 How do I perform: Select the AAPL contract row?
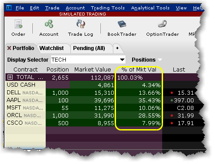[x=25, y=100]
